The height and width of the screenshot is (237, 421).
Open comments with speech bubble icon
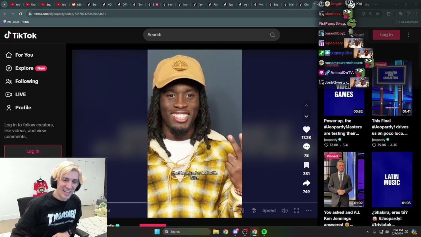click(306, 147)
